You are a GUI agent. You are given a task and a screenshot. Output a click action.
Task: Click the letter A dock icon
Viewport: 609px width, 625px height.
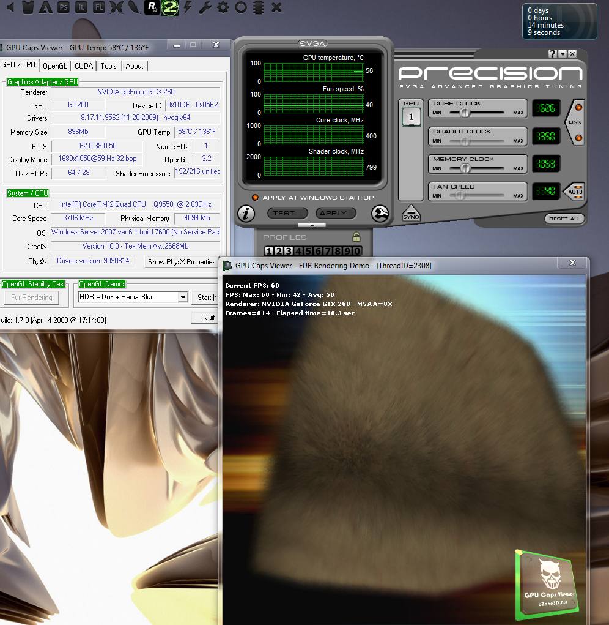(46, 7)
